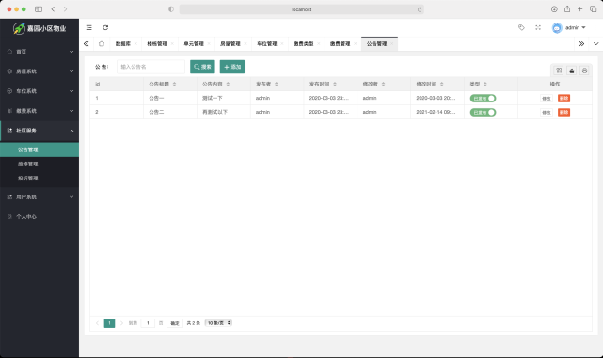Toggle fullscreen with the expand icon
The height and width of the screenshot is (358, 603).
538,27
